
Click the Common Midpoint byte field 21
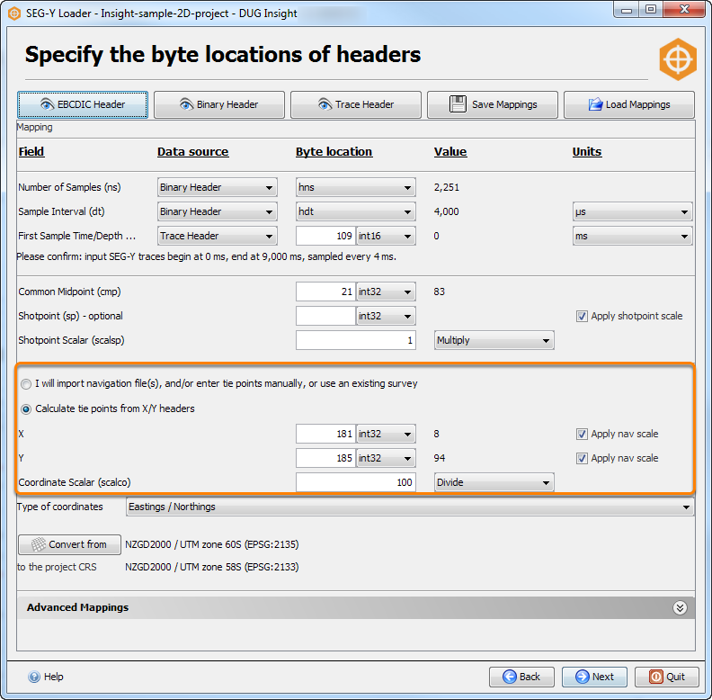(x=325, y=292)
